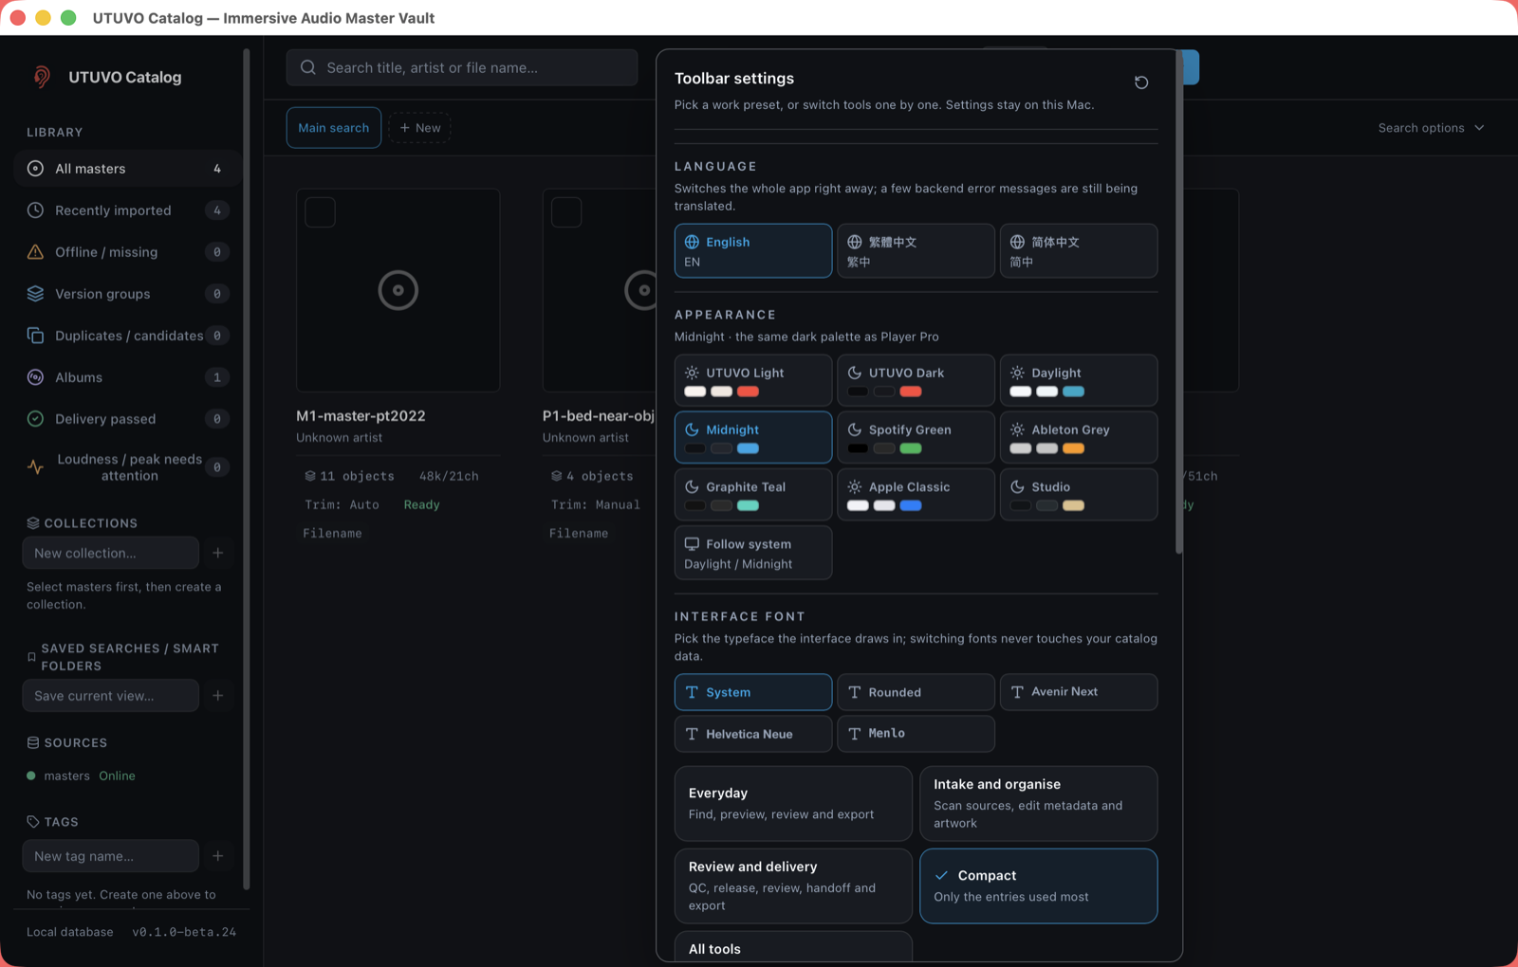Click the toolbar settings panel scrollbar
The image size is (1518, 967).
[x=1179, y=301]
